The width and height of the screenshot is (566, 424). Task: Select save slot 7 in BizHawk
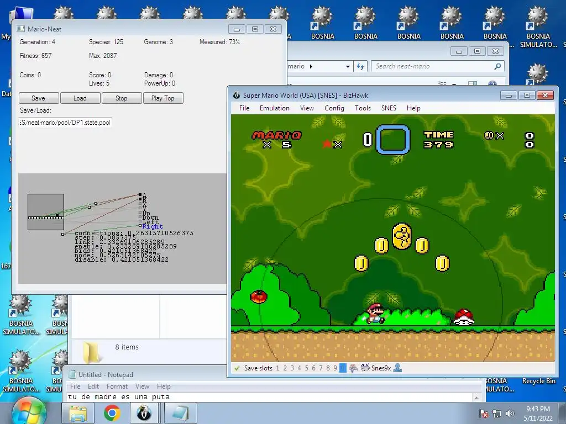[321, 368]
